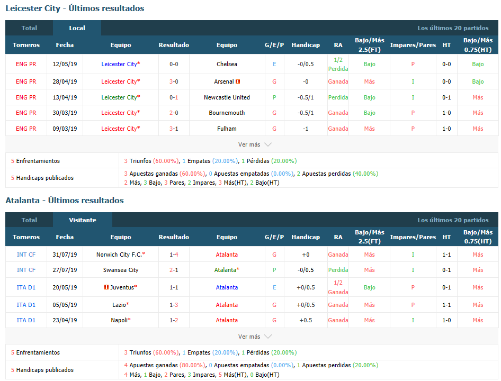The image size is (501, 381).
Task: Click result 2-0 against Bournemouth
Action: [x=174, y=113]
